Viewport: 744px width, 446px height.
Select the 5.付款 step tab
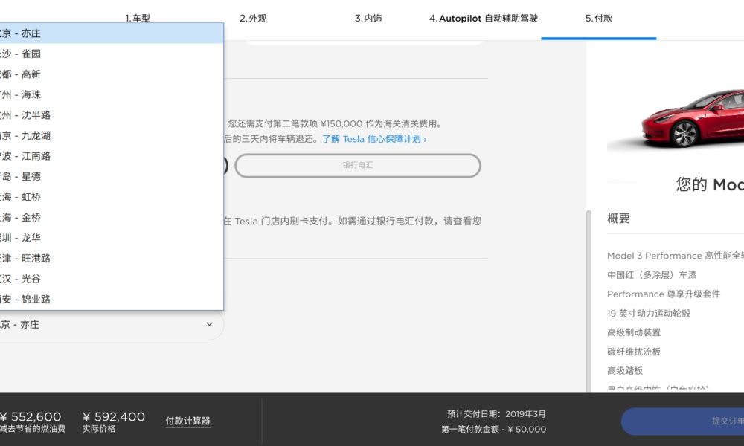click(x=599, y=19)
